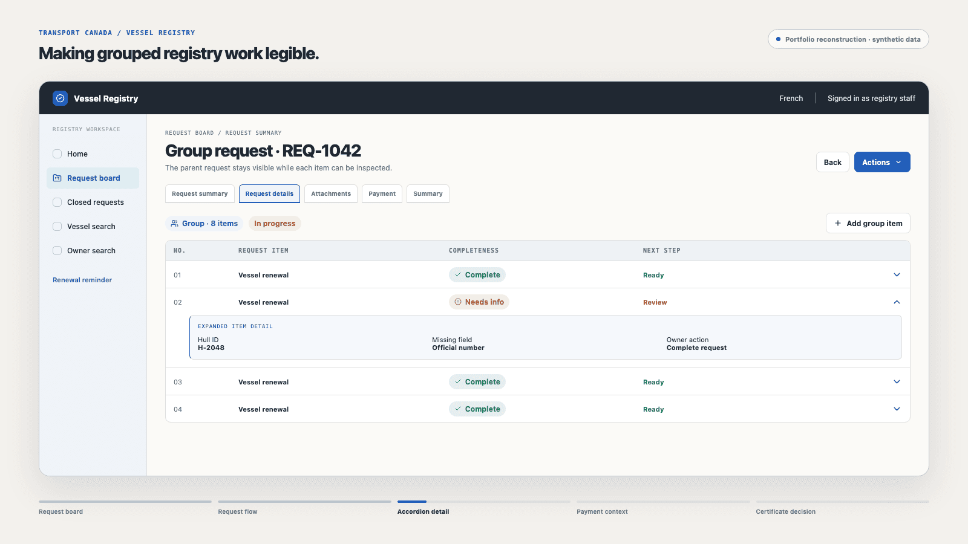968x544 pixels.
Task: Click the checkmark in row 01 Complete badge
Action: coord(458,275)
